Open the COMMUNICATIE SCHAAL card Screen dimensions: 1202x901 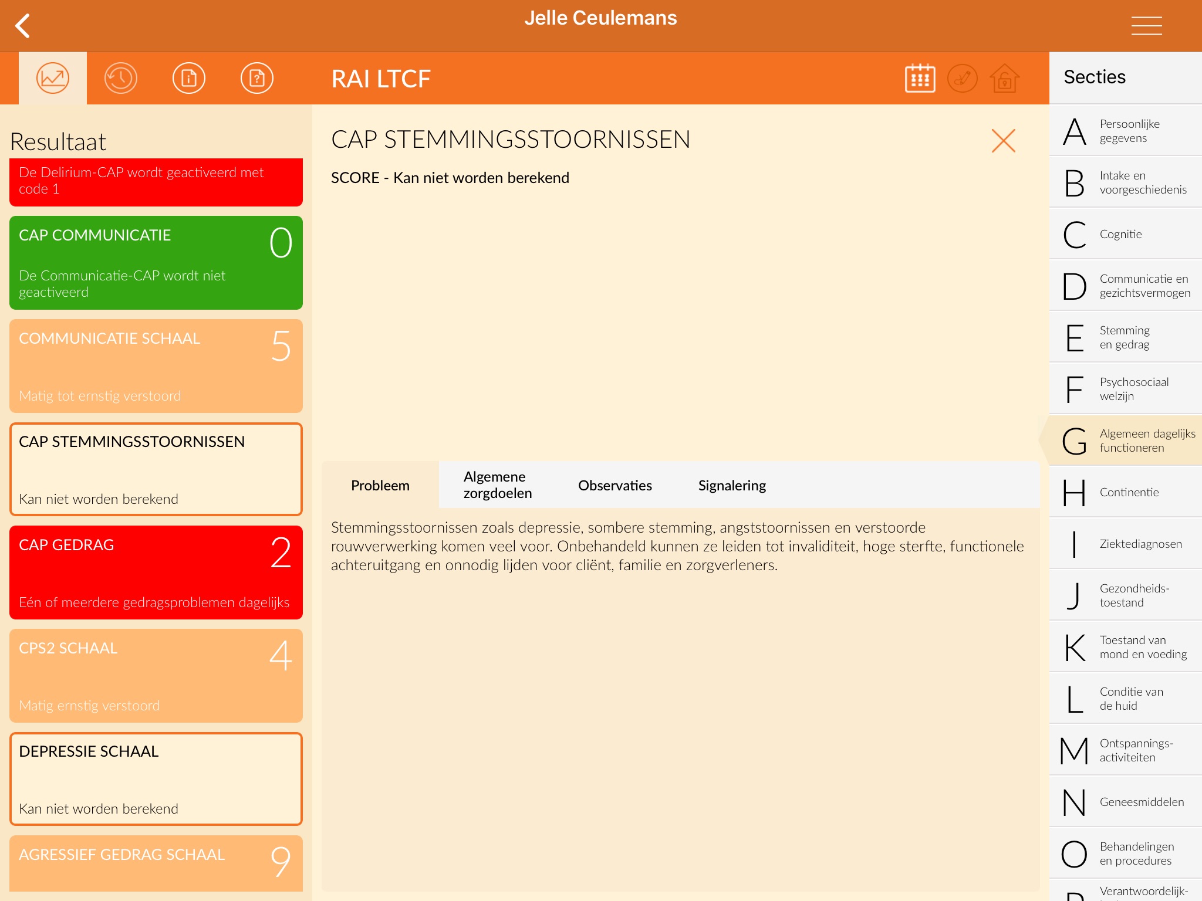click(156, 366)
